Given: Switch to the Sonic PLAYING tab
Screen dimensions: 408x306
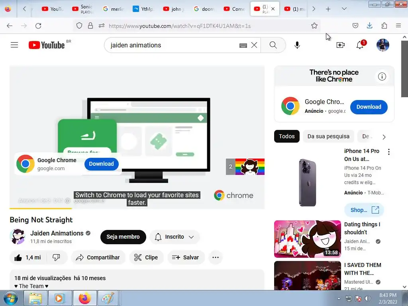Looking at the screenshot, I should point(82,9).
